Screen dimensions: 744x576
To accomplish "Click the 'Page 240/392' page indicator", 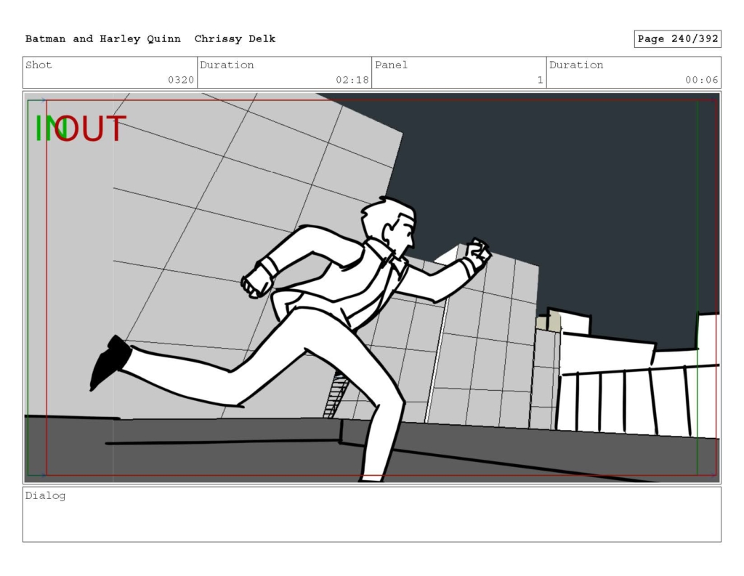I will [678, 39].
